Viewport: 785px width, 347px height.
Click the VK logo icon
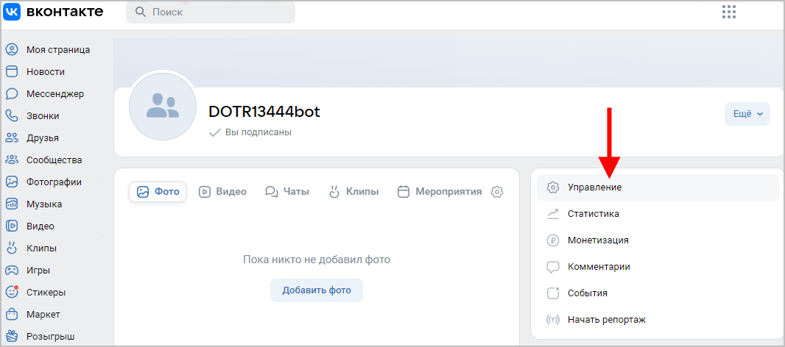click(12, 12)
